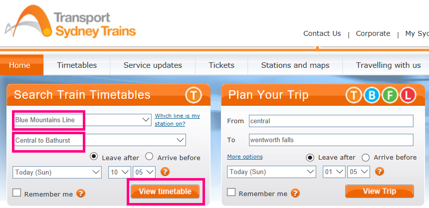Screen dimensions: 429x208
Task: Click the View timetable button
Action: pyautogui.click(x=165, y=192)
